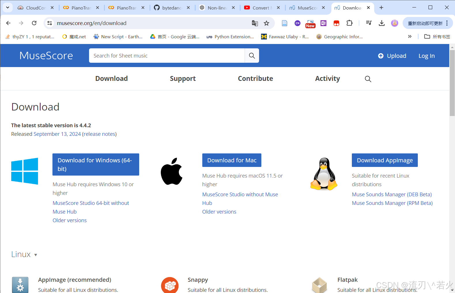This screenshot has width=455, height=293.
Task: Click the address bar URL
Action: coord(92,23)
